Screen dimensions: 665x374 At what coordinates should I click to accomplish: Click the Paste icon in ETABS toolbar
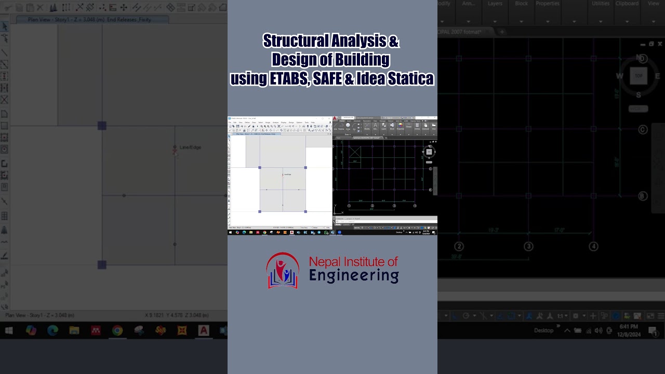click(30, 8)
